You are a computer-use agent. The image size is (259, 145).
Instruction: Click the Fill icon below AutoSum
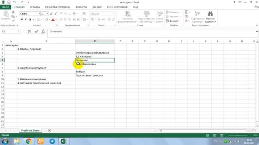[x=186, y=17]
